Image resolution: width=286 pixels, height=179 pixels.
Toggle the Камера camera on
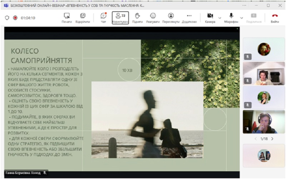coord(210,16)
